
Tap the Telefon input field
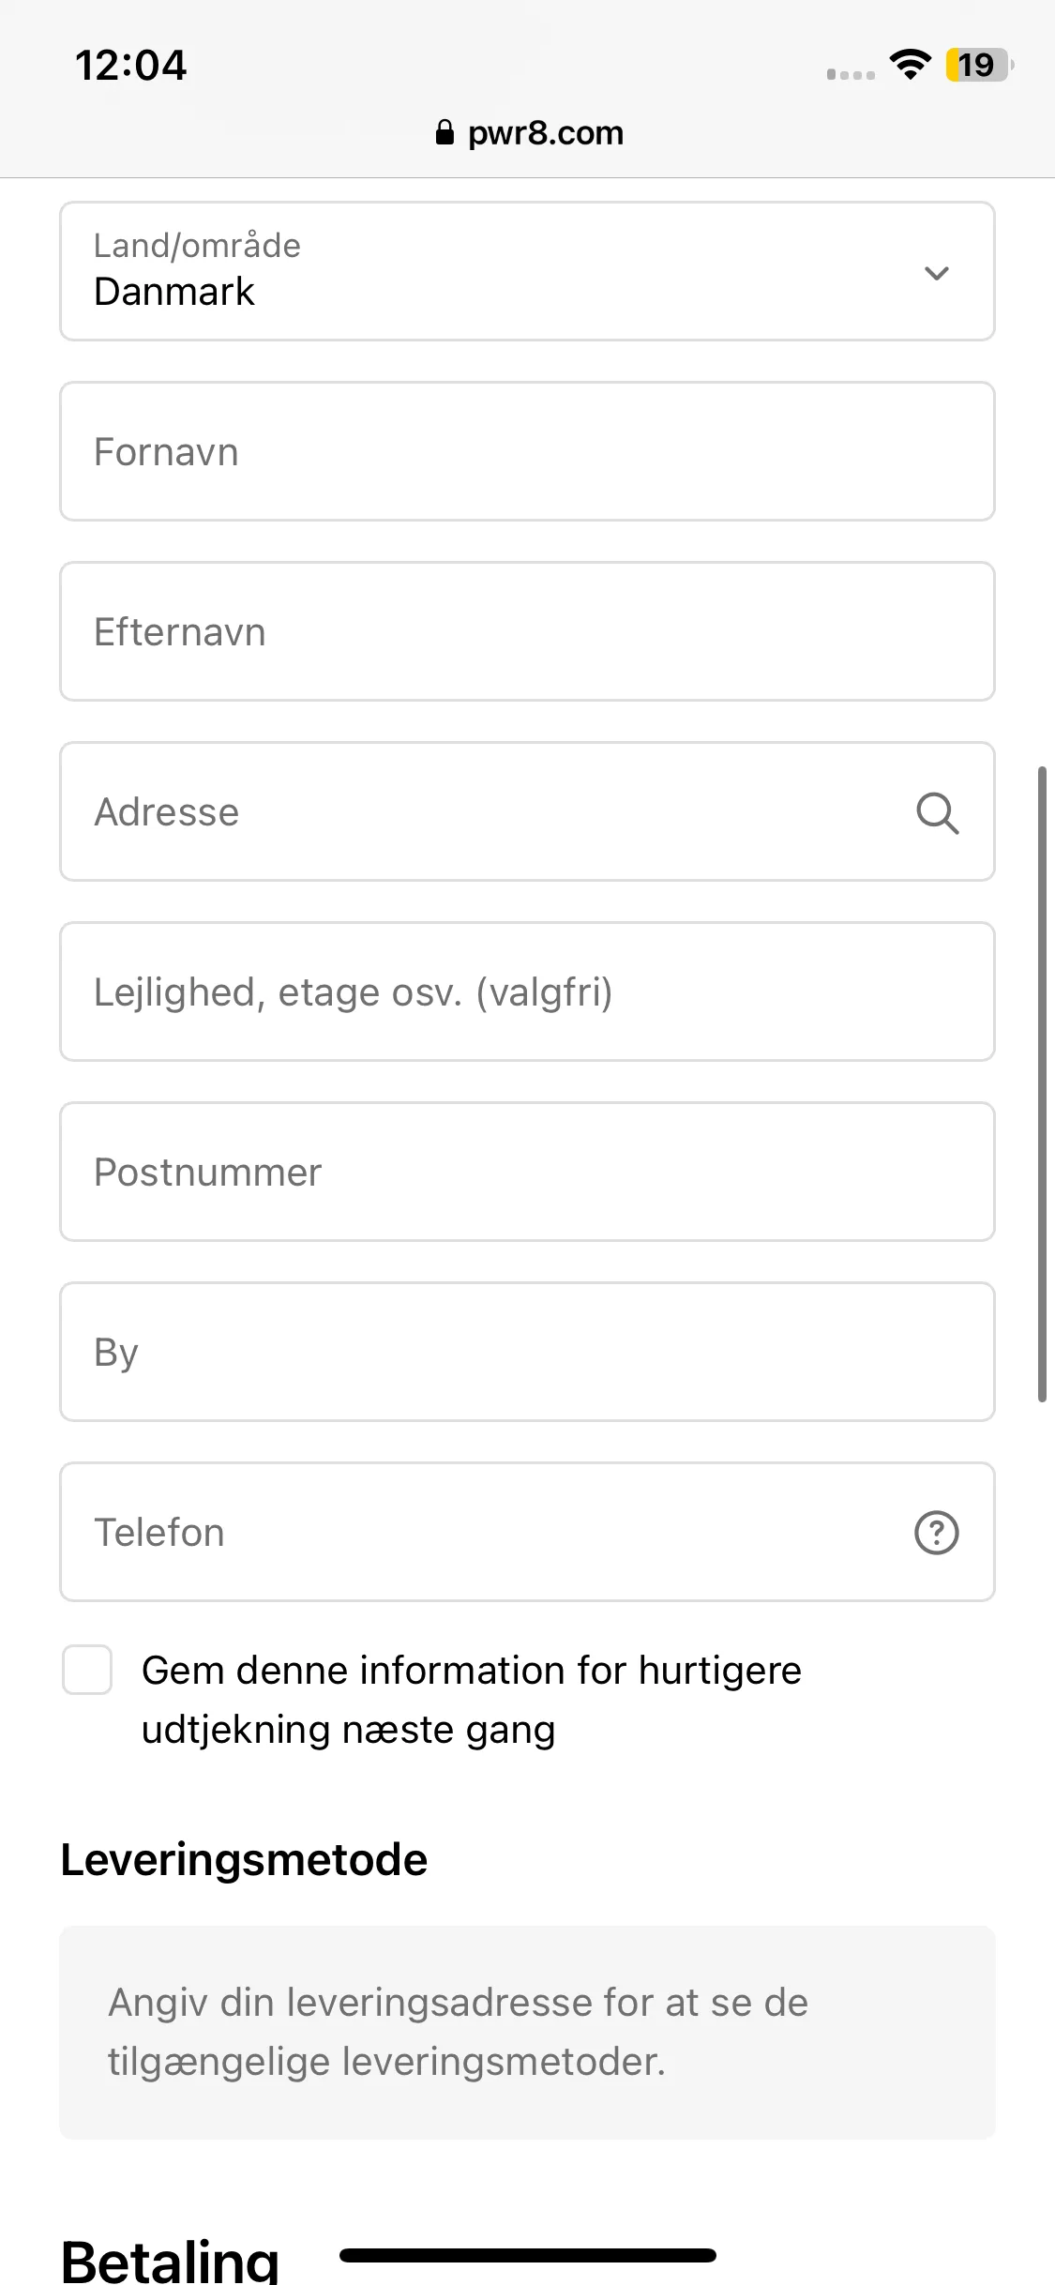[527, 1532]
